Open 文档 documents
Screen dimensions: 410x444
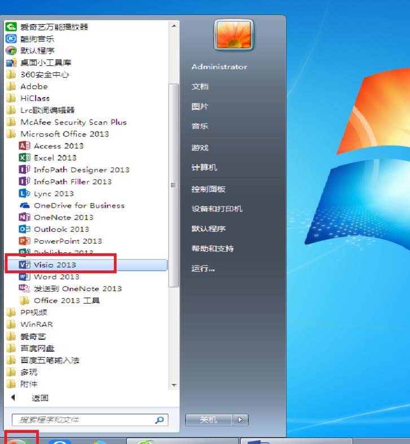point(200,86)
